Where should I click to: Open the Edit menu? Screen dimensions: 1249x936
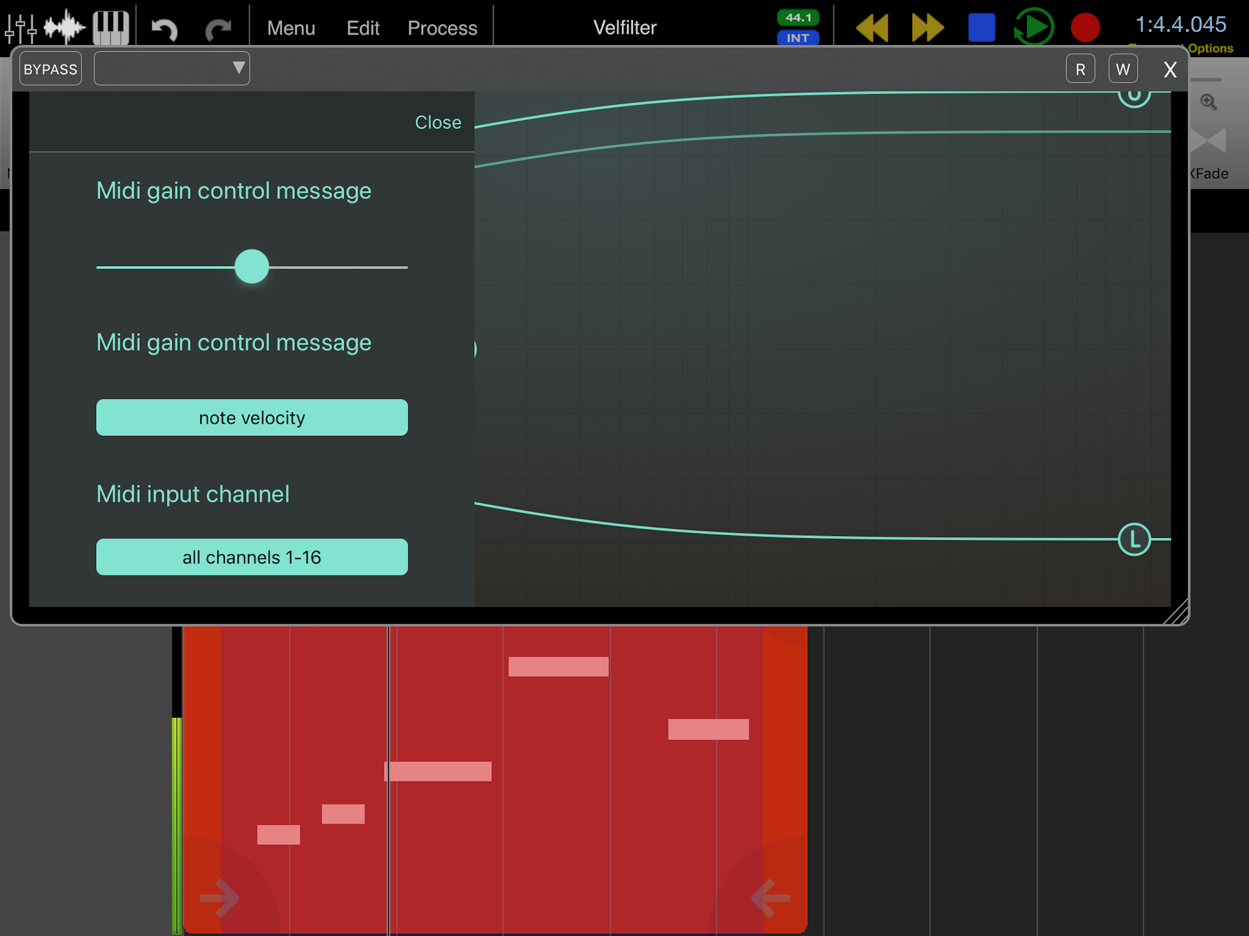tap(363, 28)
